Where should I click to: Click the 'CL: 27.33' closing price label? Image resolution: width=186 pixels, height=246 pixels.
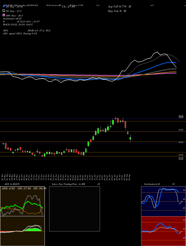click(68, 7)
